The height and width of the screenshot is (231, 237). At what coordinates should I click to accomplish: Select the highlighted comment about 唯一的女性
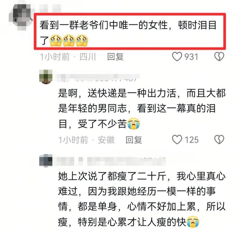130,32
